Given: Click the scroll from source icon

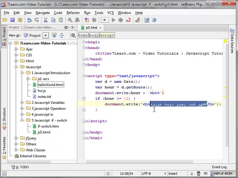Looking at the screenshot, I should [54, 36].
